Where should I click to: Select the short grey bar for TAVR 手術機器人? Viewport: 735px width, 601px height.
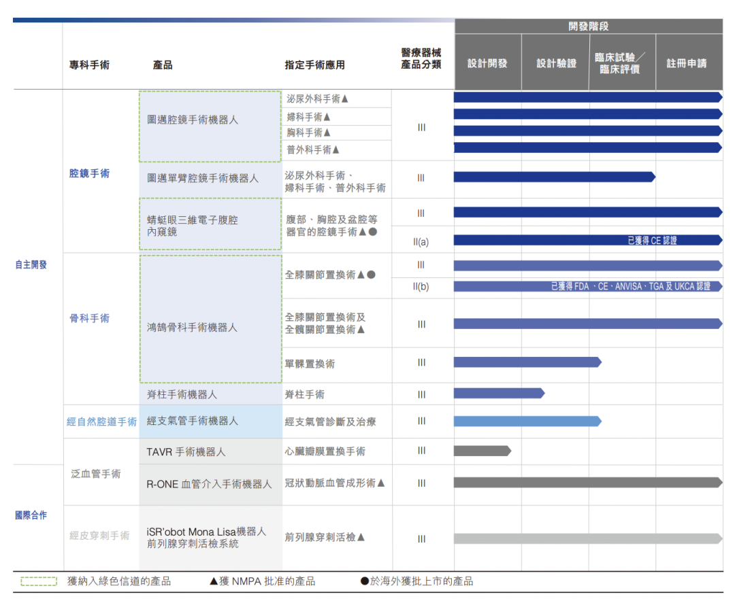(483, 451)
